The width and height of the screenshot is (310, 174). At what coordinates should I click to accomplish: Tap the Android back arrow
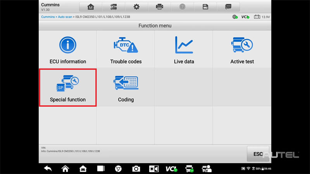coord(48,169)
